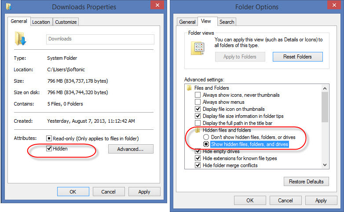Image resolution: width=344 pixels, height=212 pixels.
Task: Close the Downloads Properties window
Action: tap(157, 6)
